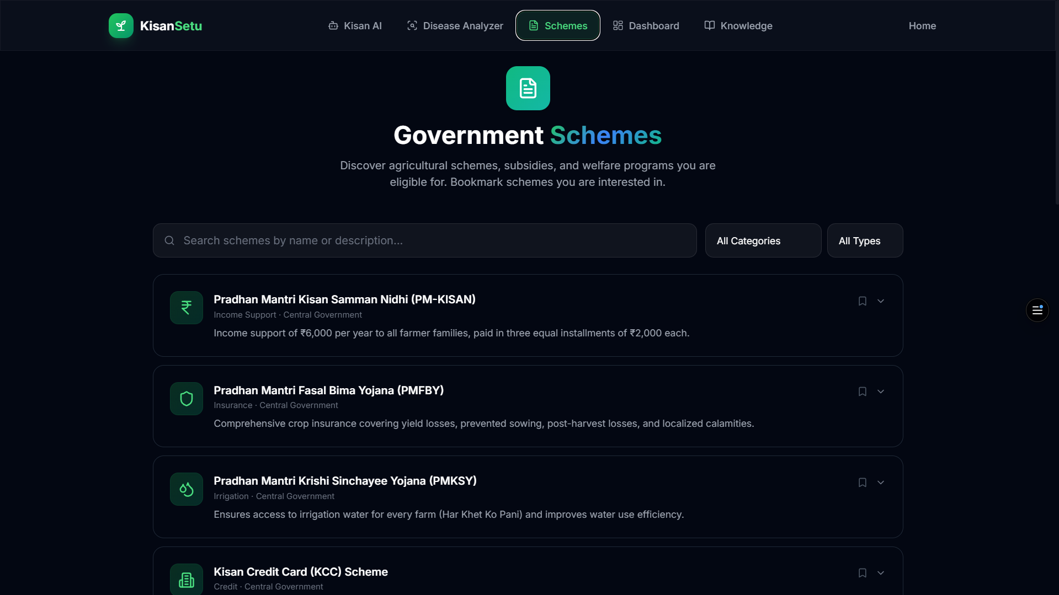Click 'Credit · Central Government' label
This screenshot has height=595, width=1059.
tap(268, 587)
